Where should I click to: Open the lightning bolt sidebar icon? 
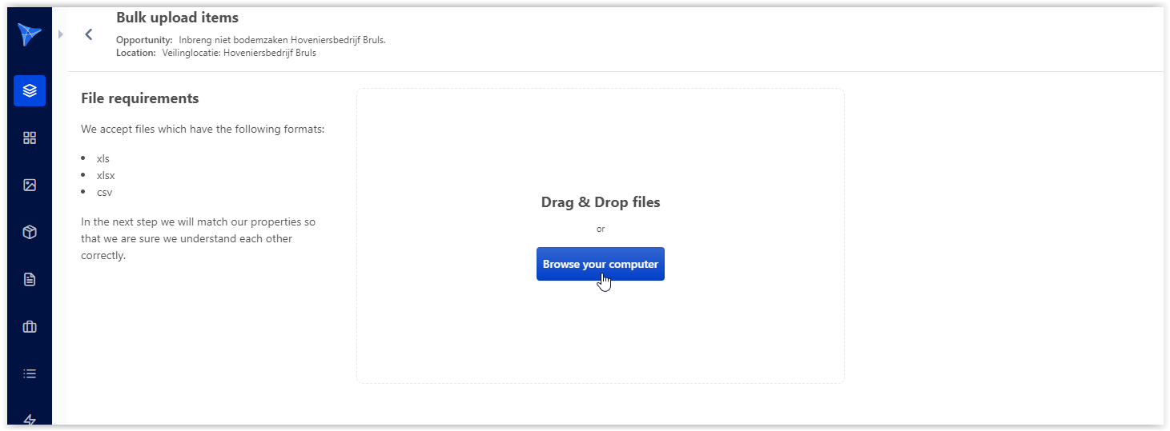coord(30,419)
